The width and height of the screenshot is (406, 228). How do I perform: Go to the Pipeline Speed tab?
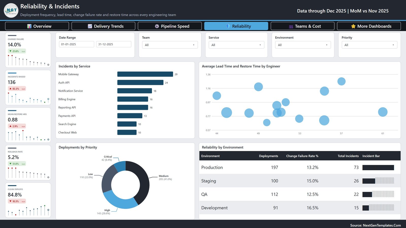170,26
